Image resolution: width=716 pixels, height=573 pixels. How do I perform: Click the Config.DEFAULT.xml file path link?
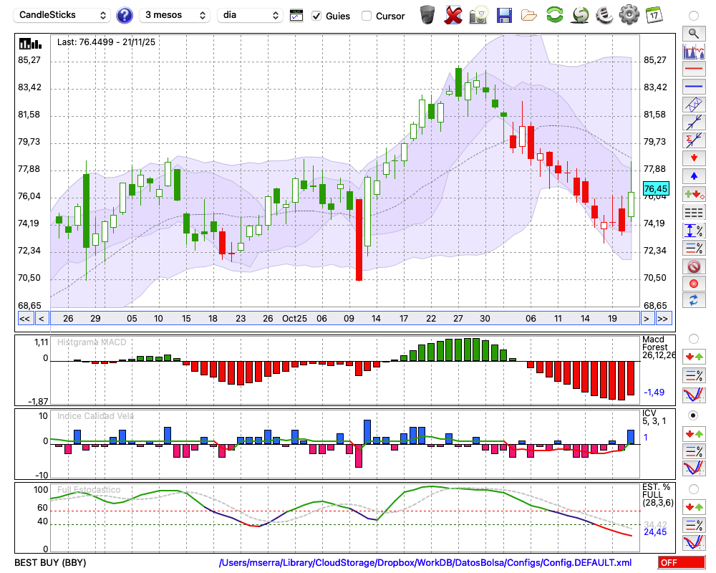(425, 563)
